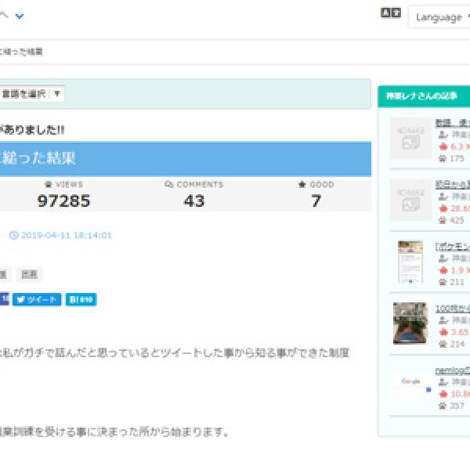
Task: Click the views icon above 97285
Action: [49, 185]
